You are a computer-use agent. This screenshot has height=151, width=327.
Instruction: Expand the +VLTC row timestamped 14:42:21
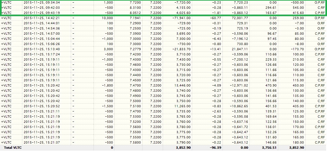click(6, 18)
